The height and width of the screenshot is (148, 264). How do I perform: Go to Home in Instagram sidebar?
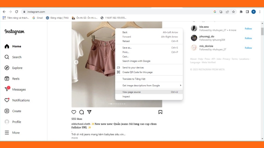(13, 46)
